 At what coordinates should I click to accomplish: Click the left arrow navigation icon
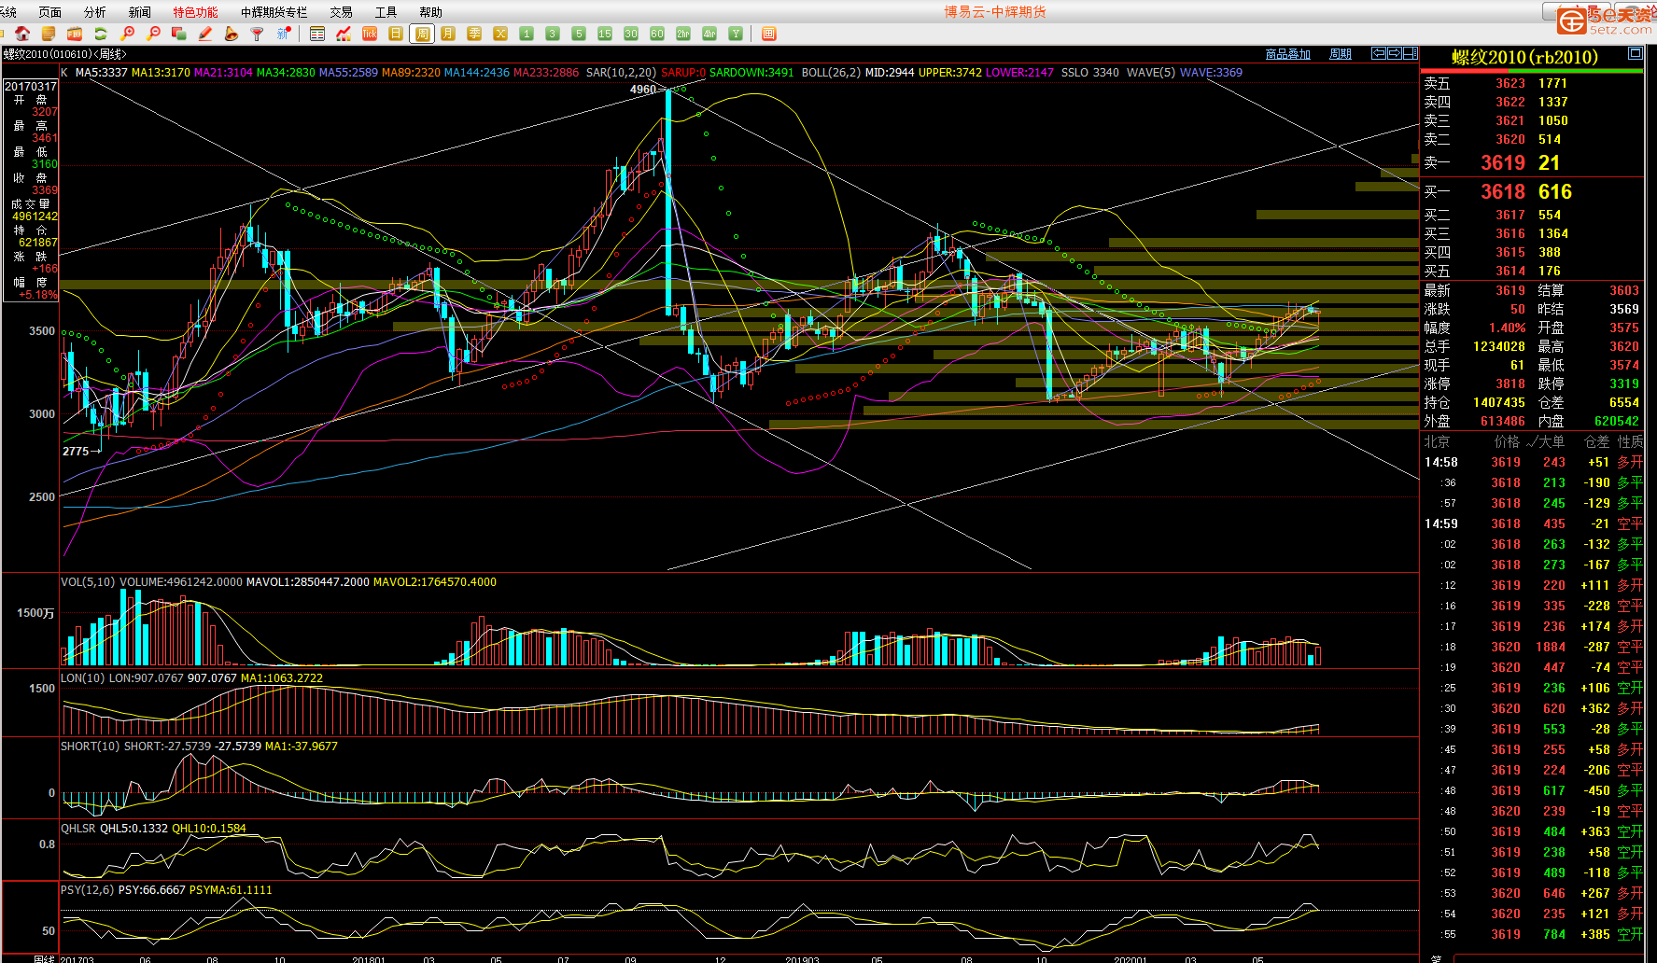click(x=1379, y=53)
